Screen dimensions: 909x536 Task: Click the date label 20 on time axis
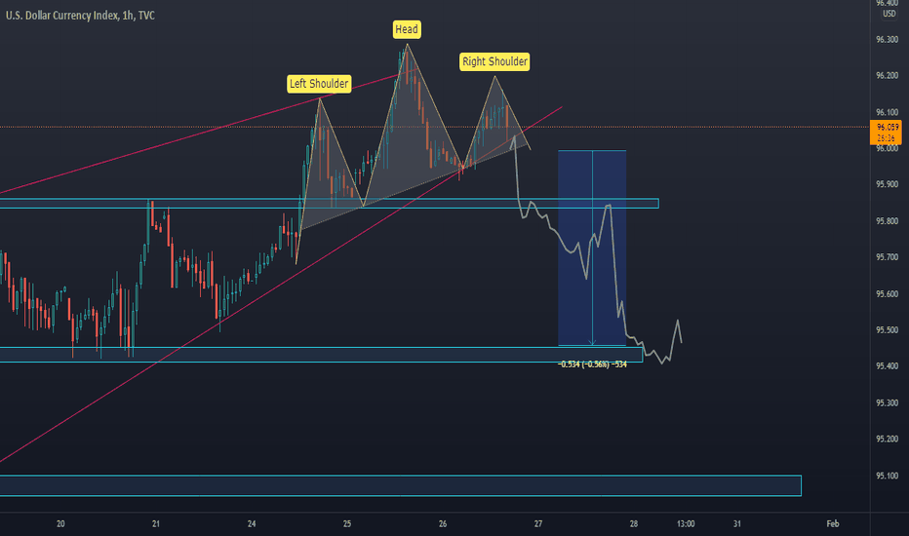click(60, 524)
